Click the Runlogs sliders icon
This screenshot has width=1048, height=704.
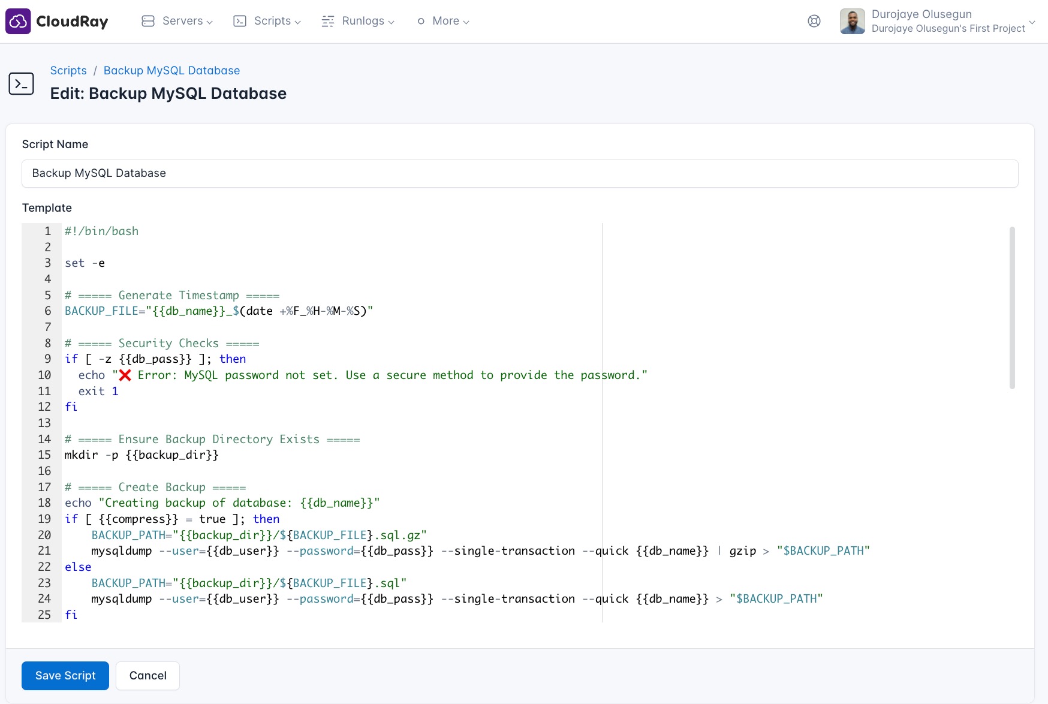328,21
